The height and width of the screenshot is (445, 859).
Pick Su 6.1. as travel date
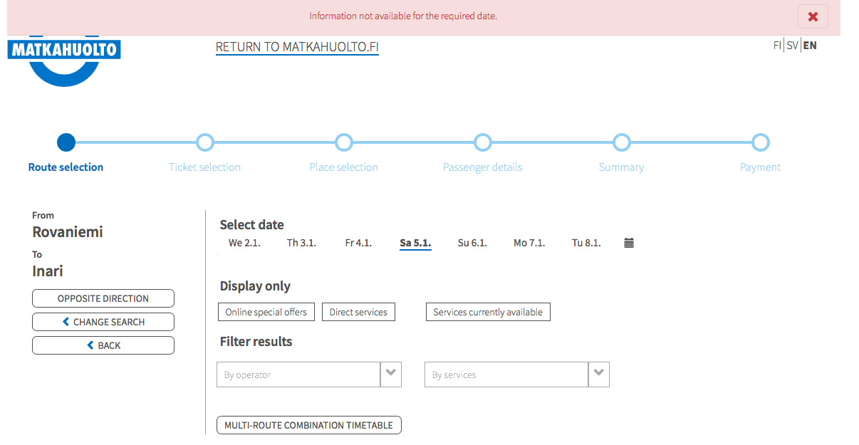coord(472,243)
